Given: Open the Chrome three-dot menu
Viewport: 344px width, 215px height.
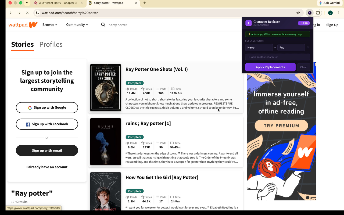Looking at the screenshot, I should (x=339, y=13).
